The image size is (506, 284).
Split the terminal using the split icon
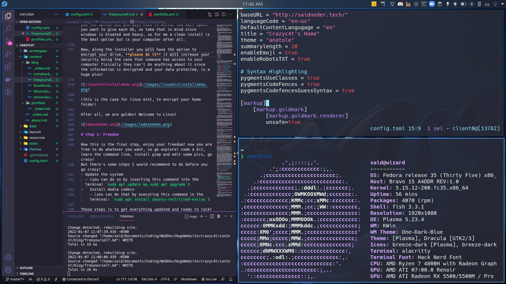(x=211, y=216)
